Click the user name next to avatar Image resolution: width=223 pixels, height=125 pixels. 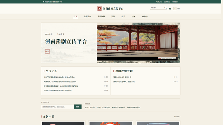coord(179,9)
